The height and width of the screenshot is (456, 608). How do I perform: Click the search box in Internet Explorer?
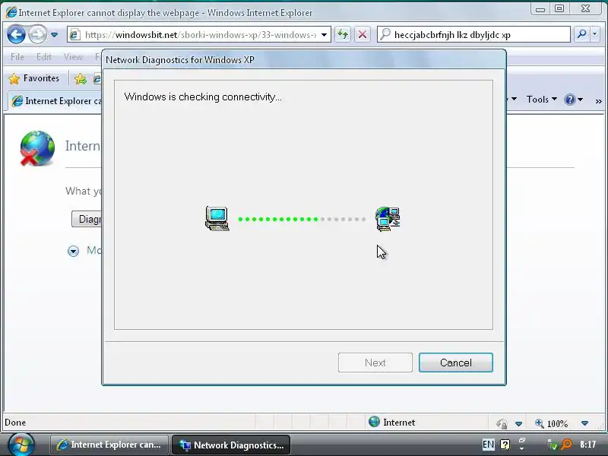473,34
